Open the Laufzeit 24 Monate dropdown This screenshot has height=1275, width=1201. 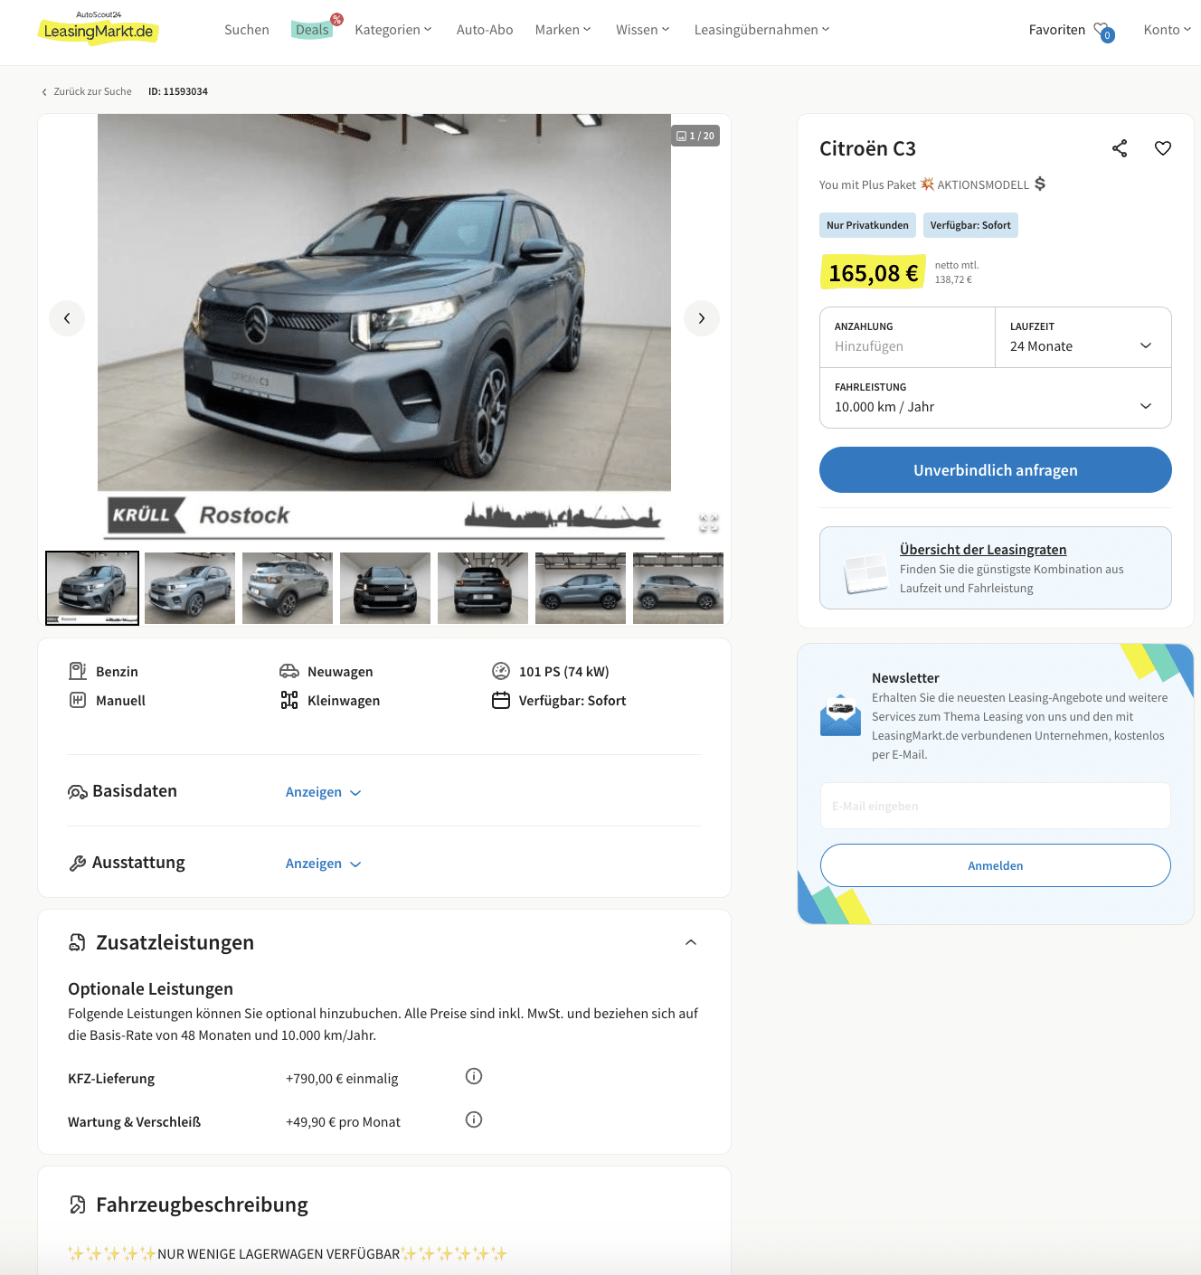tap(1083, 337)
